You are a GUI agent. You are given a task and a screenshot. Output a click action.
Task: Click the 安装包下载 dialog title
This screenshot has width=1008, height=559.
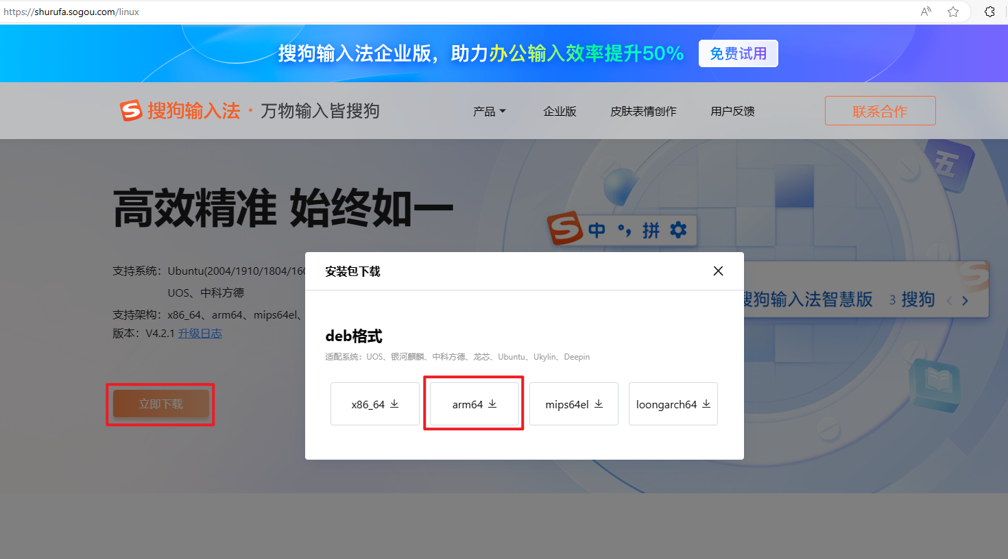point(352,271)
